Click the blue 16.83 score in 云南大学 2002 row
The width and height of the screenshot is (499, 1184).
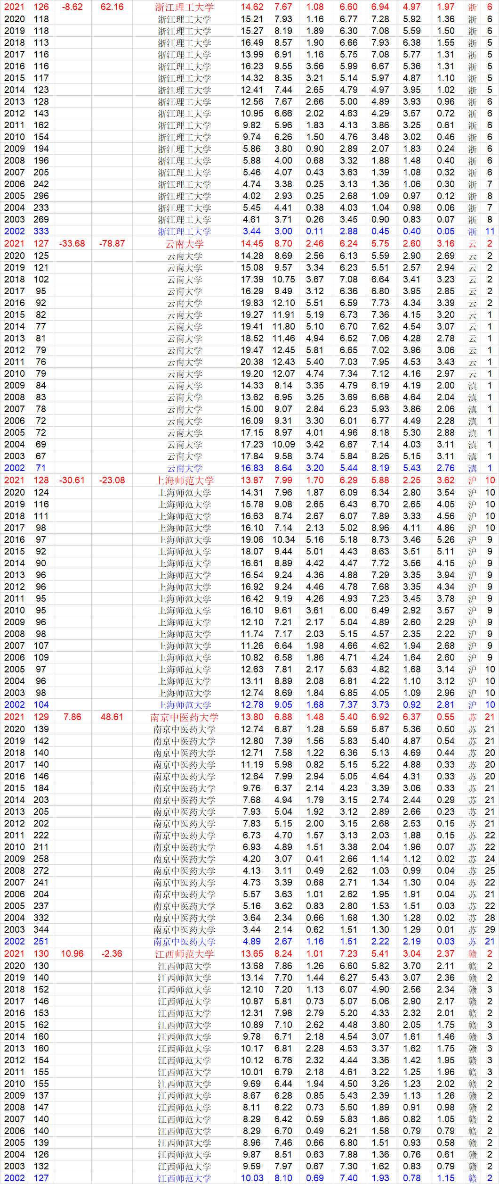click(x=252, y=468)
